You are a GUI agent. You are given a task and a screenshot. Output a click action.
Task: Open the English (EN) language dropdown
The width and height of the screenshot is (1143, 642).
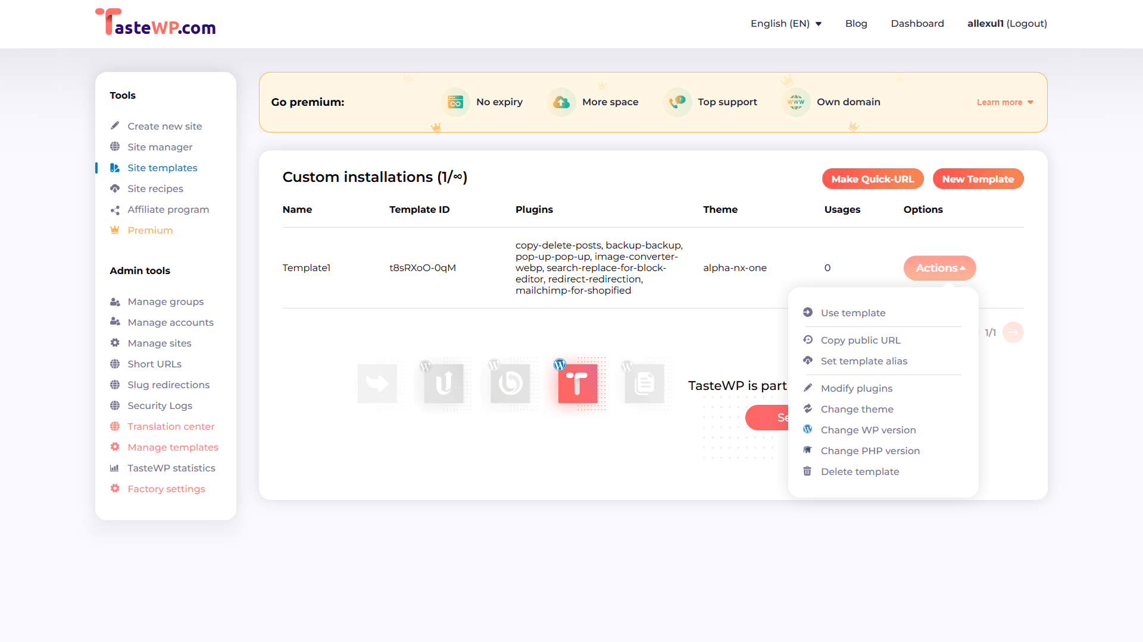pos(786,24)
